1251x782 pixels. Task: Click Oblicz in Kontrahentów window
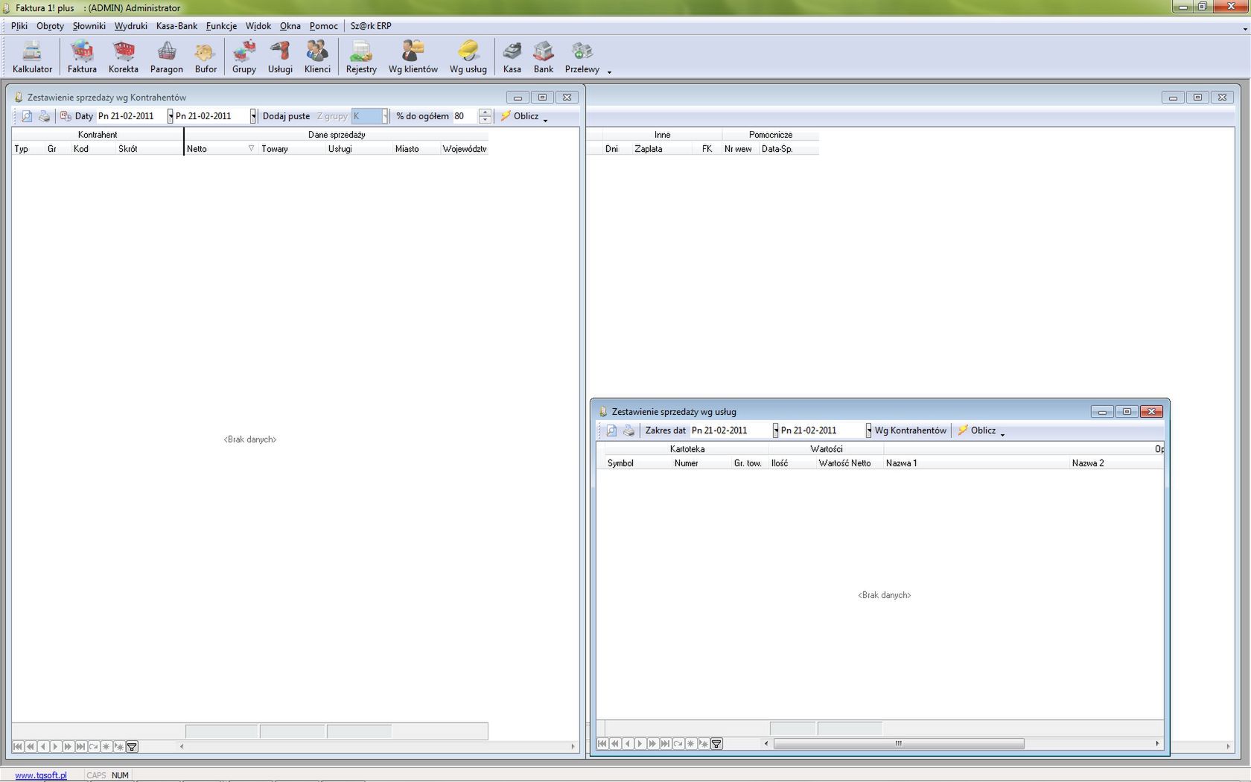(x=520, y=116)
